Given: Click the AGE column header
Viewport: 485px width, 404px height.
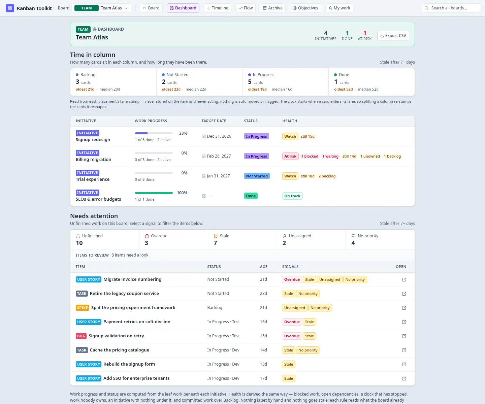Looking at the screenshot, I should click(264, 267).
